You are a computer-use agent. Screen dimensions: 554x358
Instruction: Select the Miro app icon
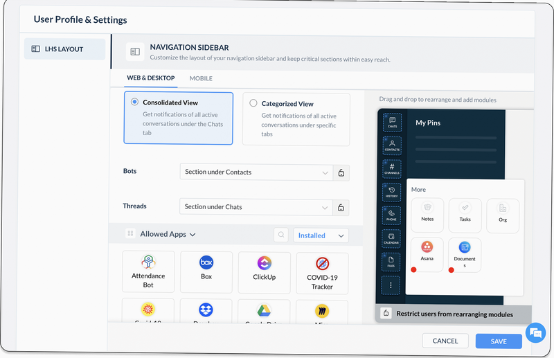(x=322, y=312)
